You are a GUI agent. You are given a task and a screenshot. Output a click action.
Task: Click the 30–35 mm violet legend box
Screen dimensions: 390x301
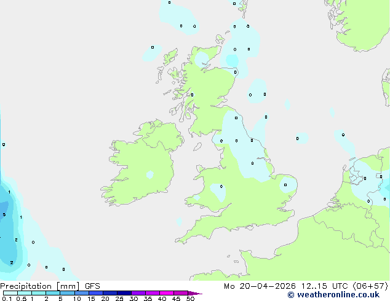point(138,293)
